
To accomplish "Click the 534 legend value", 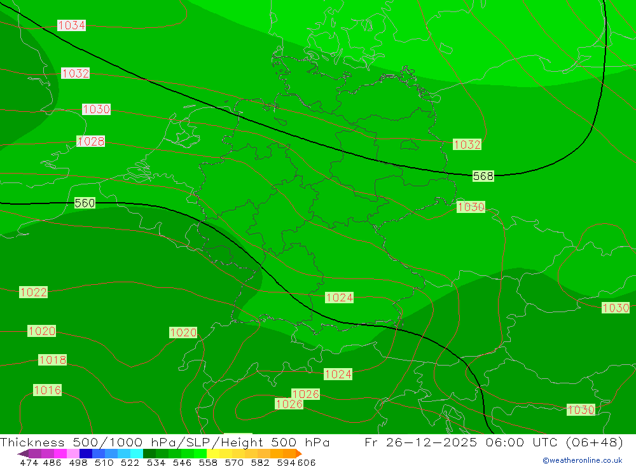I will click(x=156, y=462).
